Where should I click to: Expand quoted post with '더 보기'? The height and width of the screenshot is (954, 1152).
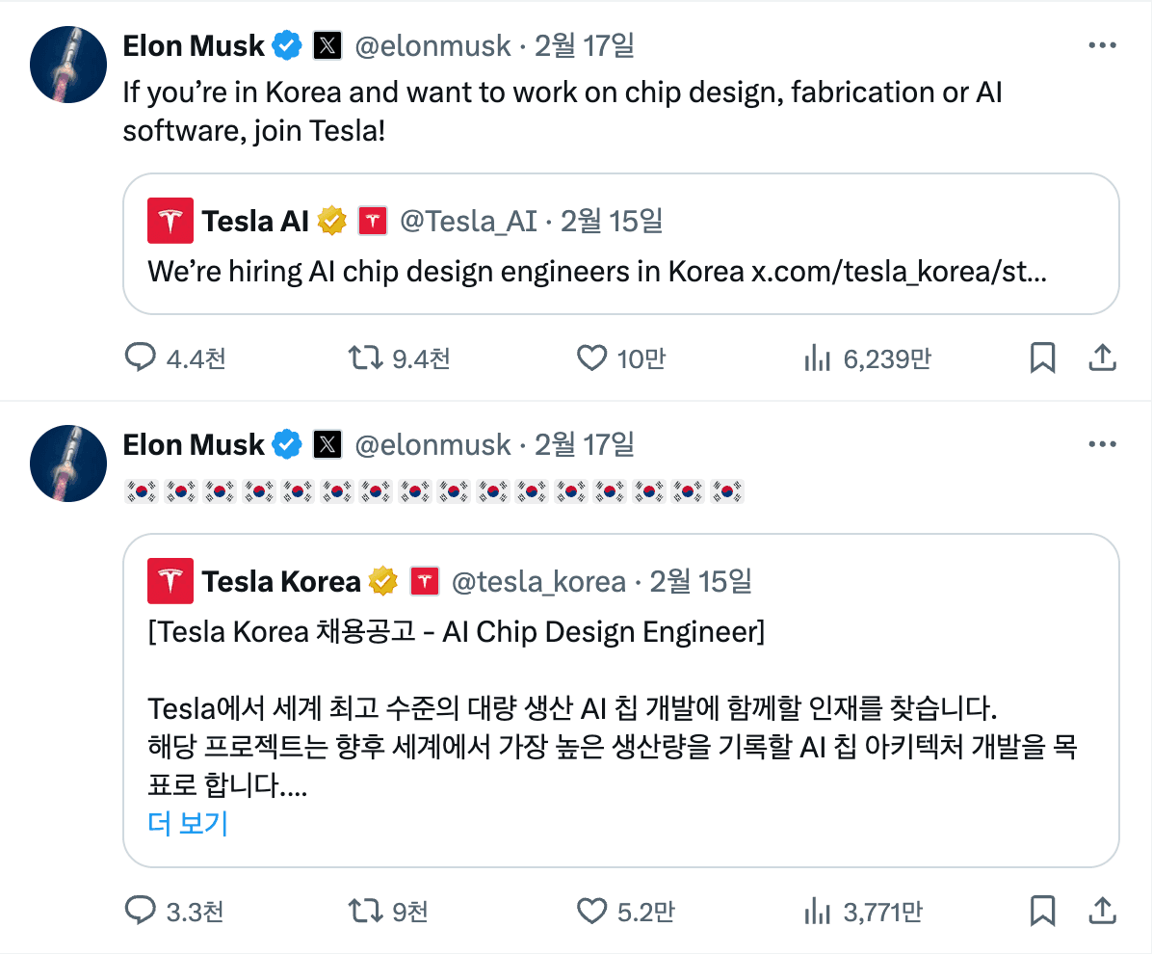tap(188, 824)
